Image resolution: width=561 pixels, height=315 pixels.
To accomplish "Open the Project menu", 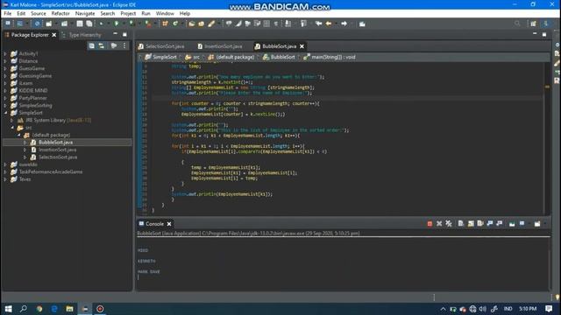I will 128,13.
